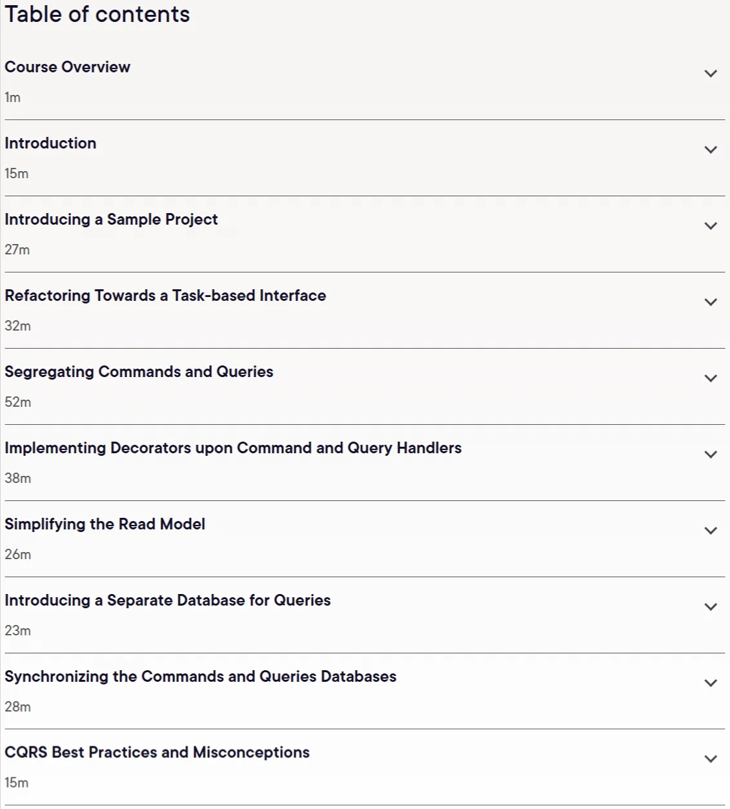This screenshot has height=809, width=730.
Task: Select Introducing a Sample Project title
Action: point(111,220)
